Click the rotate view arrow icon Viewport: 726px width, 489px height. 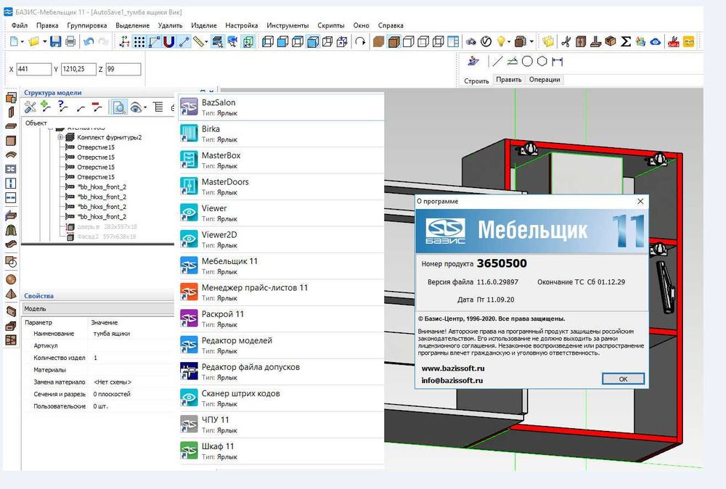pyautogui.click(x=360, y=41)
